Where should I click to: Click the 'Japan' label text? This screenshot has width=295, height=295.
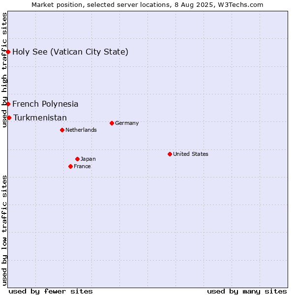point(88,159)
